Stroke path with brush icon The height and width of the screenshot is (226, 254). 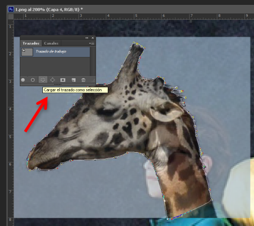pyautogui.click(x=33, y=80)
